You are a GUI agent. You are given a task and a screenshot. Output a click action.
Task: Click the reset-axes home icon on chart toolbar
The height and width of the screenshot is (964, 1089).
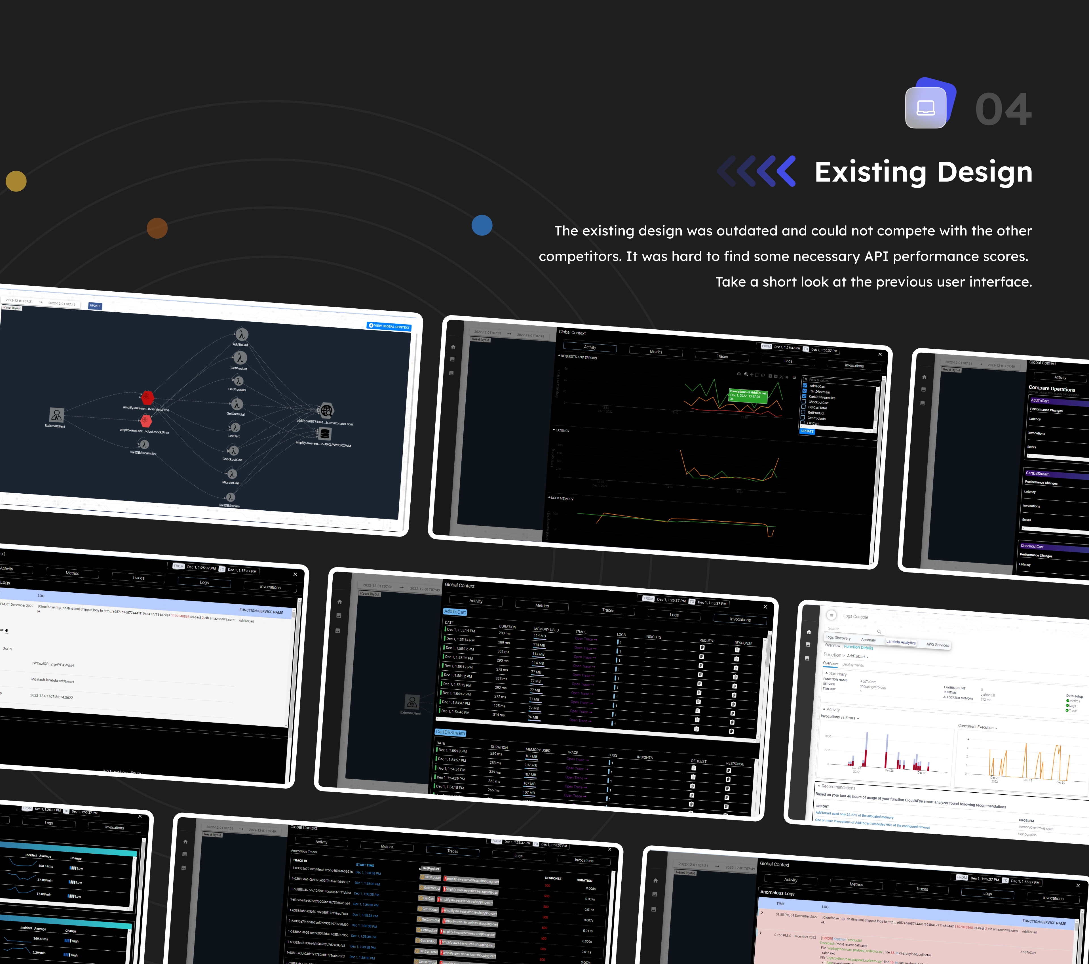[787, 377]
